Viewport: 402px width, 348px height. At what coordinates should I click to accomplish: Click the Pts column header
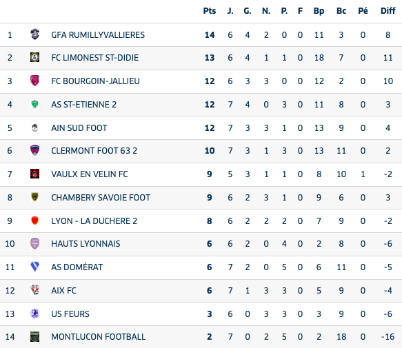tap(210, 11)
